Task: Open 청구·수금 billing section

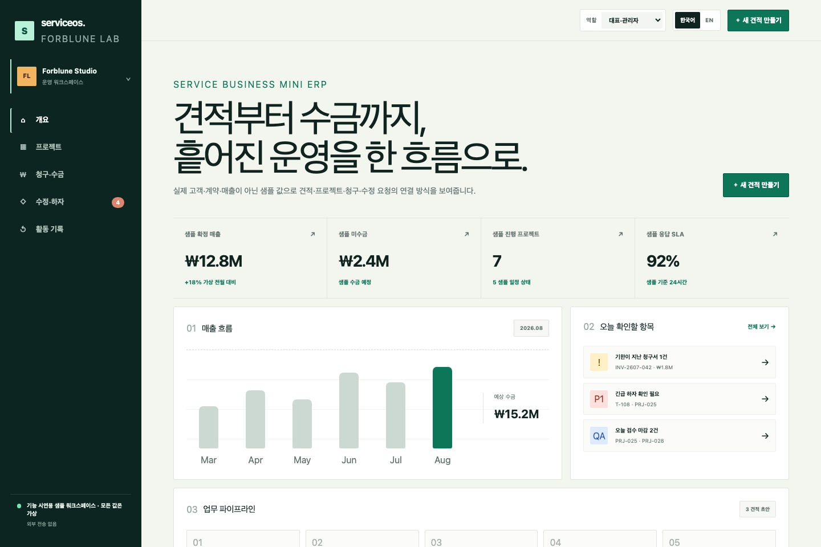Action: click(71, 174)
